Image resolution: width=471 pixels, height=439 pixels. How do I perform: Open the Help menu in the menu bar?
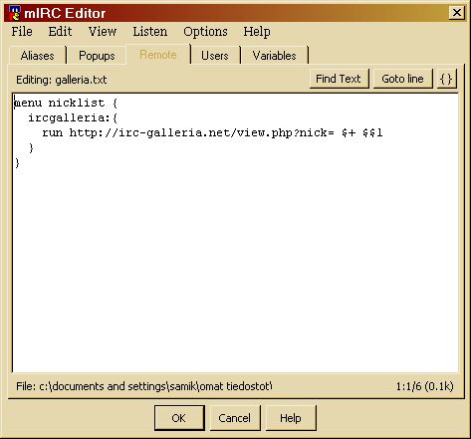pos(257,32)
